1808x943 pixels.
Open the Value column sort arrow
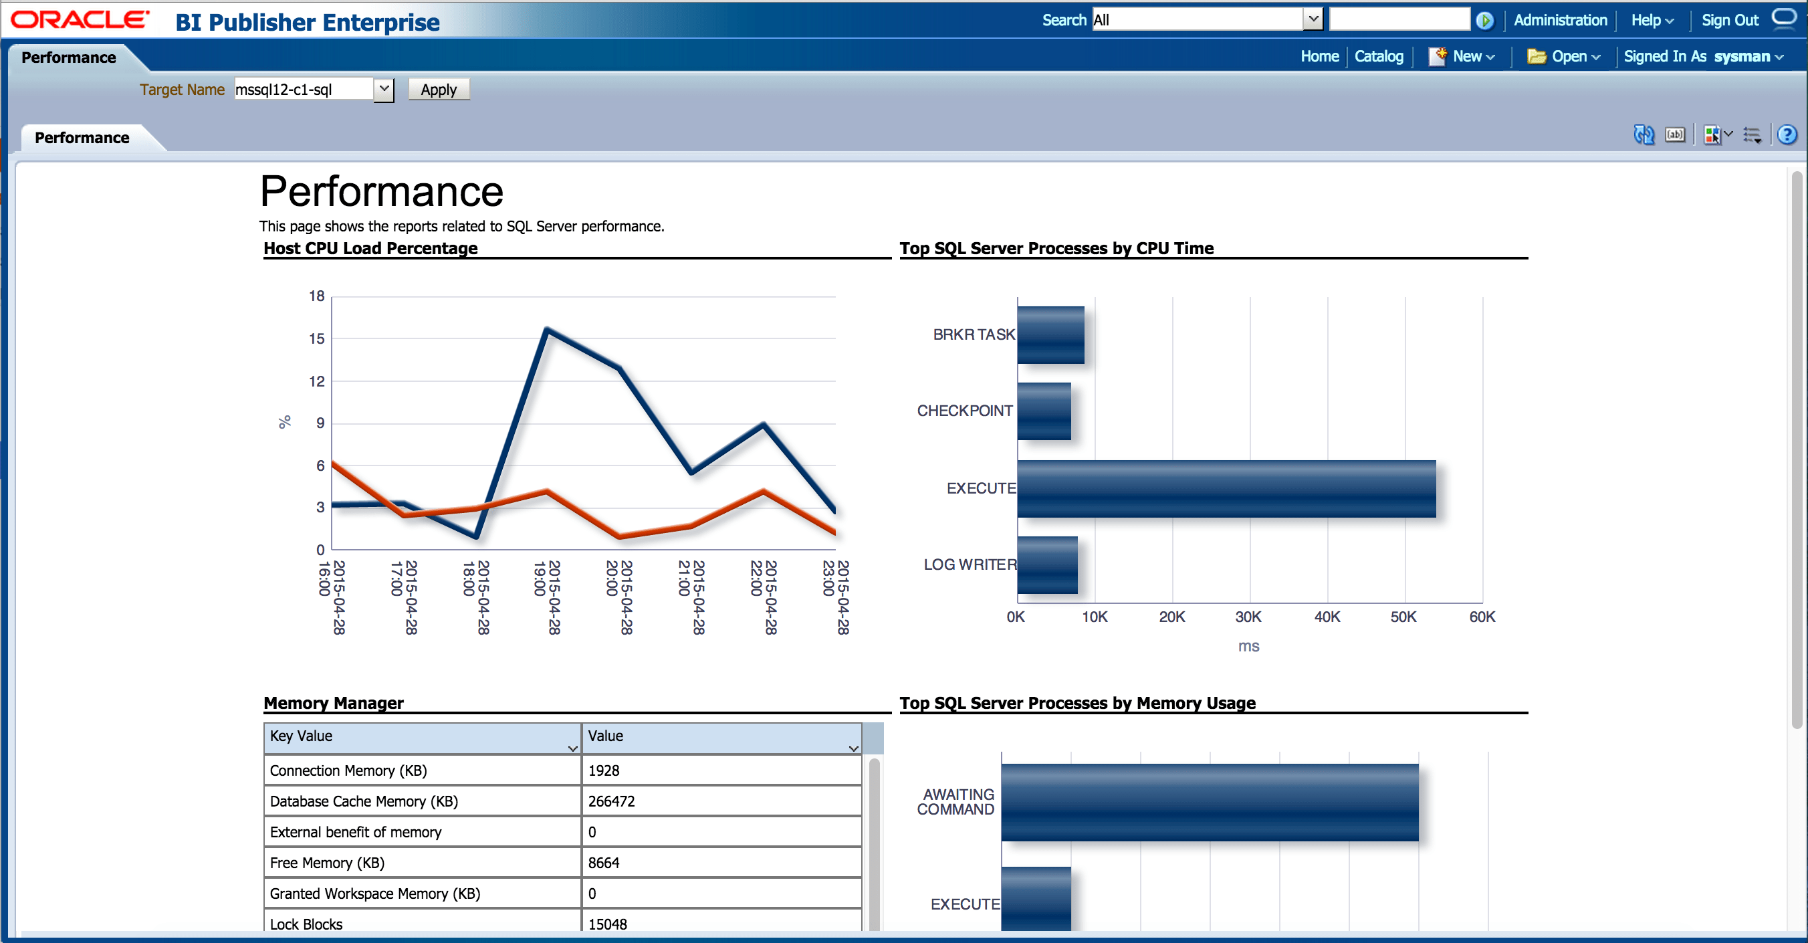[853, 748]
